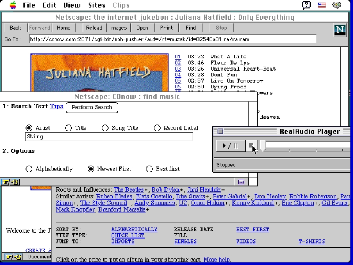Open the Sites menu
Screen dimensions: 353x265
97,5
